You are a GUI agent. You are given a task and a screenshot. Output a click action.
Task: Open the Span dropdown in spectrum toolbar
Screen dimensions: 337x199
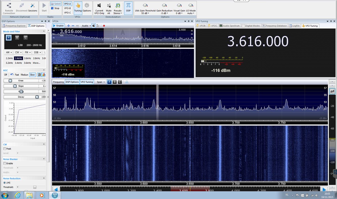pyautogui.click(x=100, y=82)
